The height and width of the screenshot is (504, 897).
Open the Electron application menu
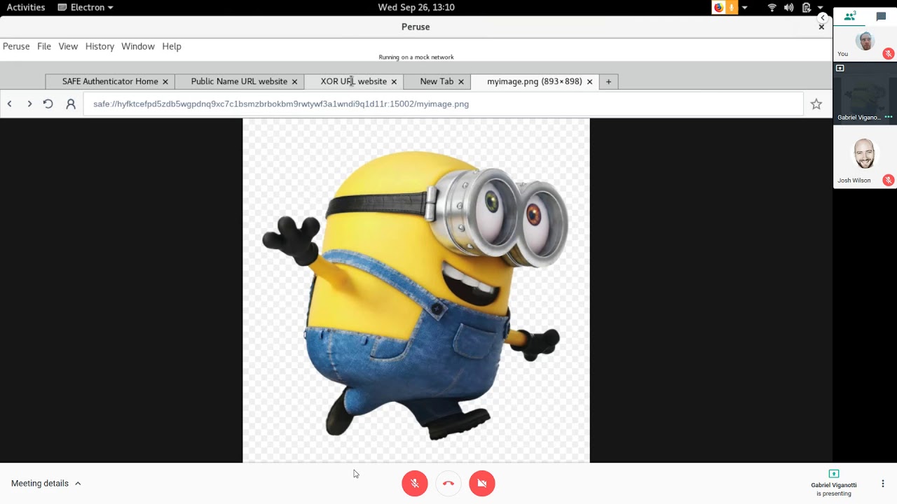pyautogui.click(x=86, y=7)
